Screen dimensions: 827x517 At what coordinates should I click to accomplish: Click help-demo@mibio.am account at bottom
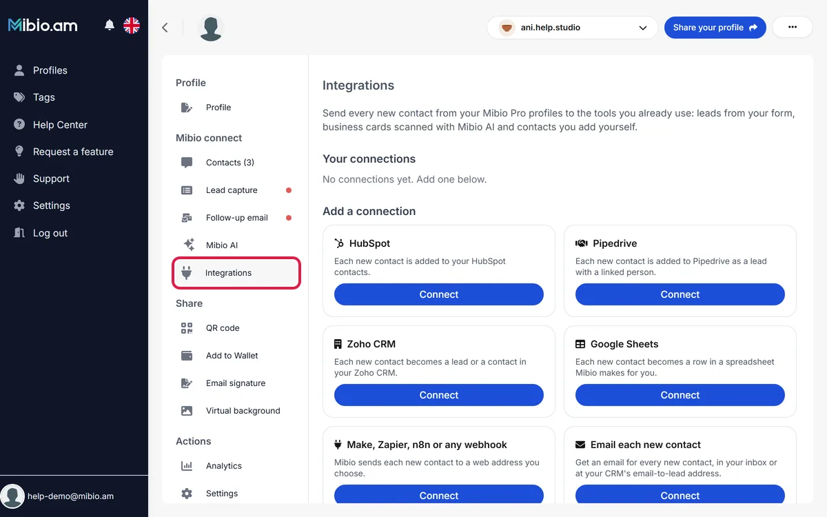pyautogui.click(x=70, y=496)
